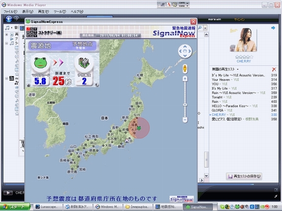Zoom in with the map plus button
This screenshot has height=211, width=282.
coord(185,79)
